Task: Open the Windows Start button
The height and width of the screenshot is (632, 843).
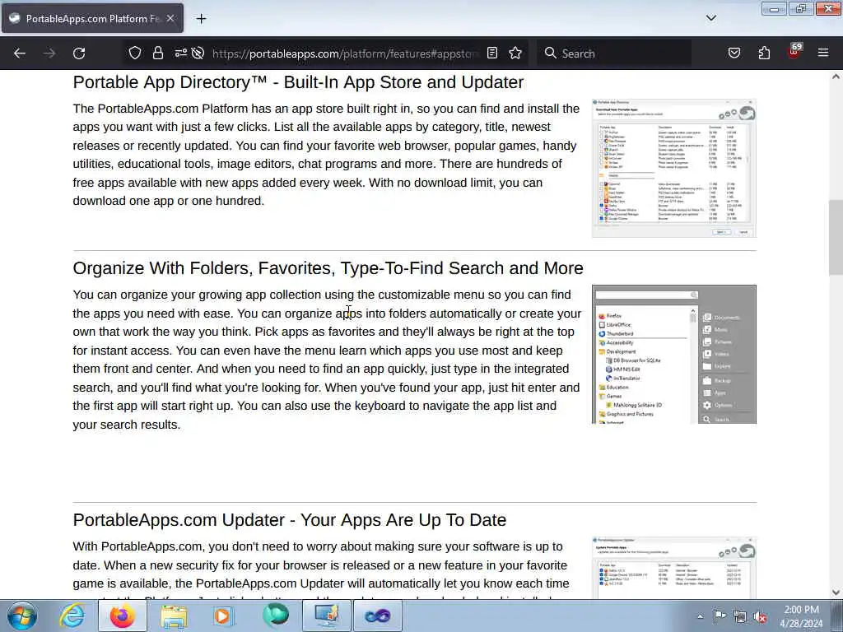Action: click(21, 616)
